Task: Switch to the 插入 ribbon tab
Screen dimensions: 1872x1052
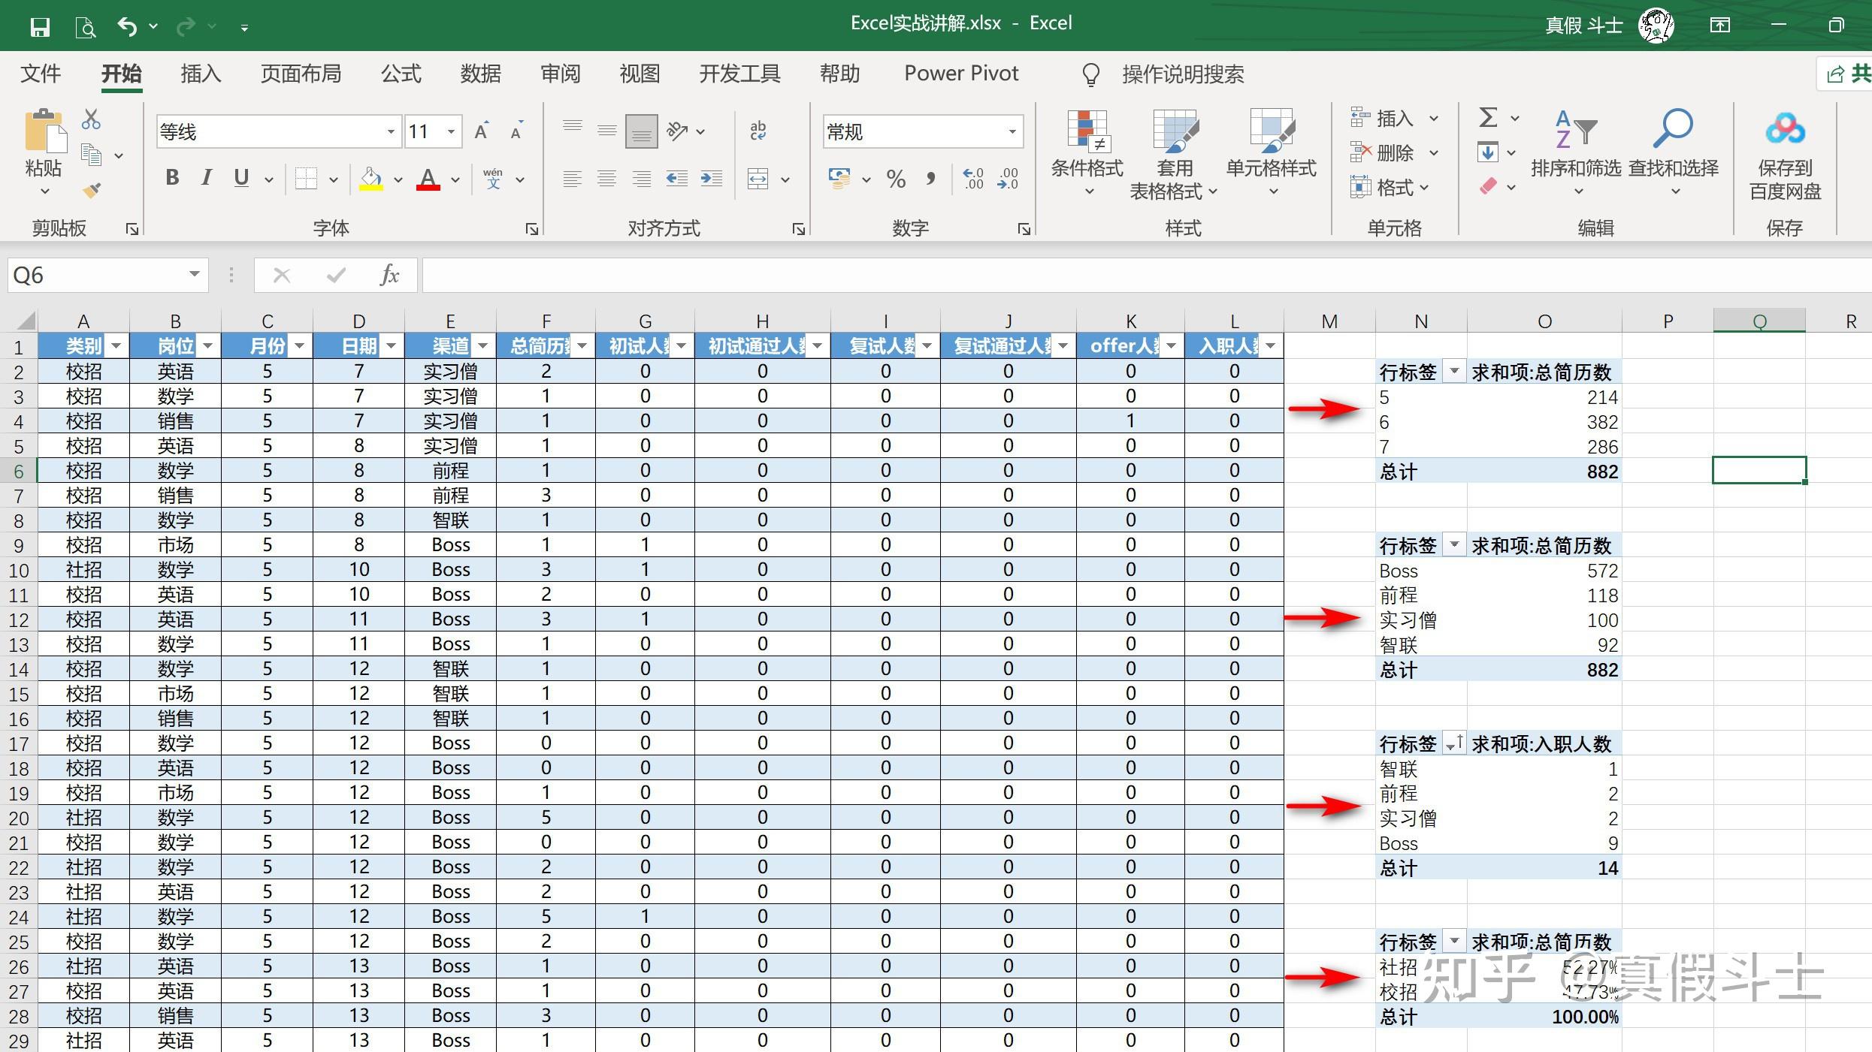Action: click(x=201, y=74)
